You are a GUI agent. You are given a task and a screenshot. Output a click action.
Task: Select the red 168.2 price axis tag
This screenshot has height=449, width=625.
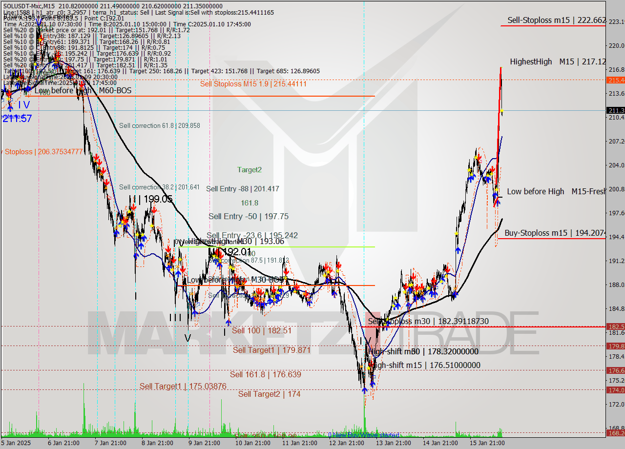[x=615, y=433]
